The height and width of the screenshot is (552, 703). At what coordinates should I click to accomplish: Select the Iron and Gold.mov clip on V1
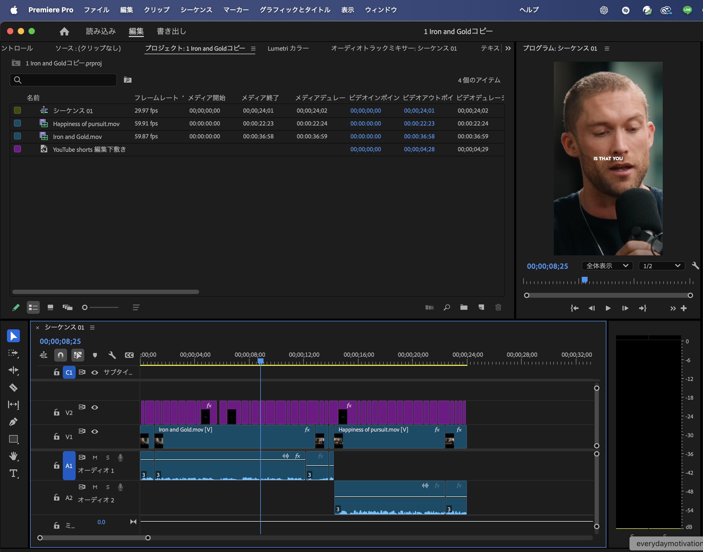[x=226, y=440]
